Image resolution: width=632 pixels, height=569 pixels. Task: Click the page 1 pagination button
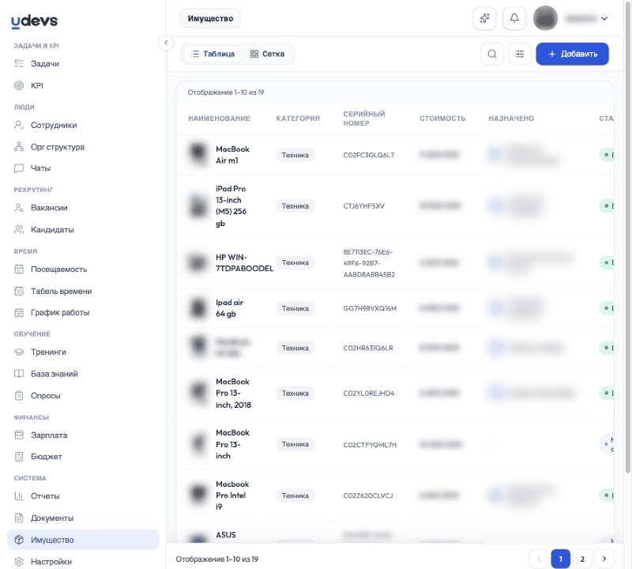[561, 559]
